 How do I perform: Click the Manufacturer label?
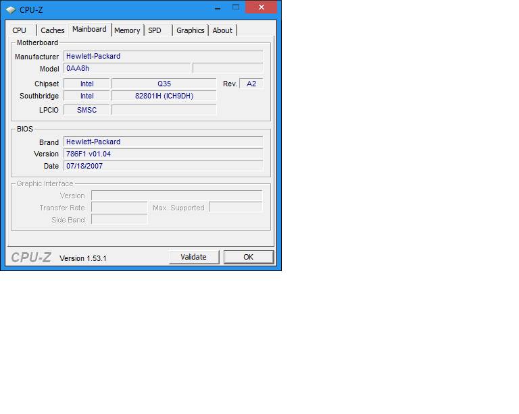coord(36,57)
